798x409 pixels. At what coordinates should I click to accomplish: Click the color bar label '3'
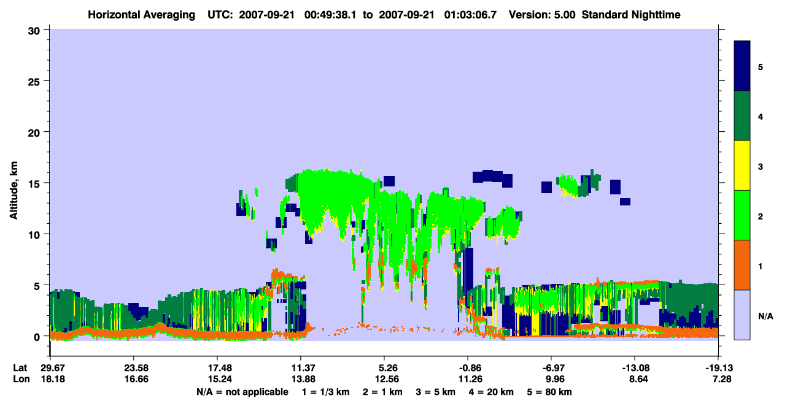pos(761,166)
